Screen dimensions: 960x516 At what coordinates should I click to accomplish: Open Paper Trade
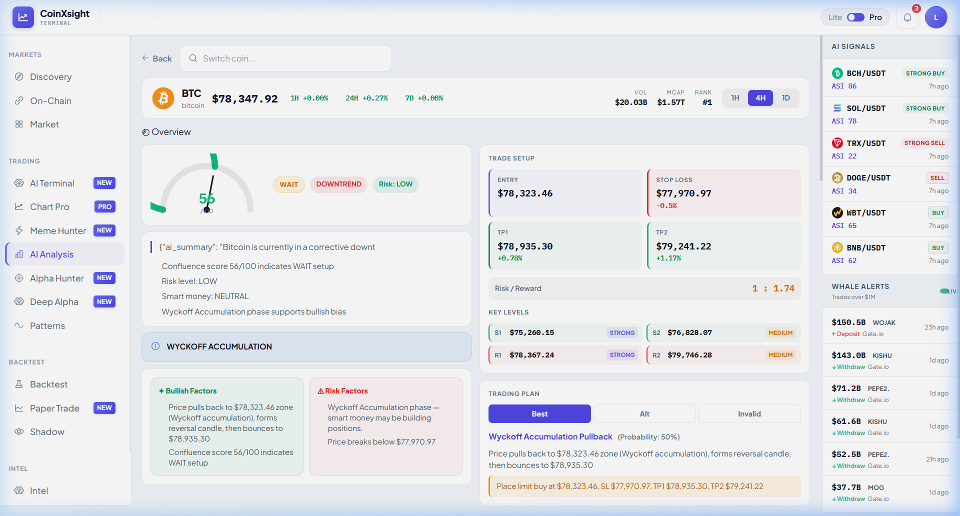point(65,408)
